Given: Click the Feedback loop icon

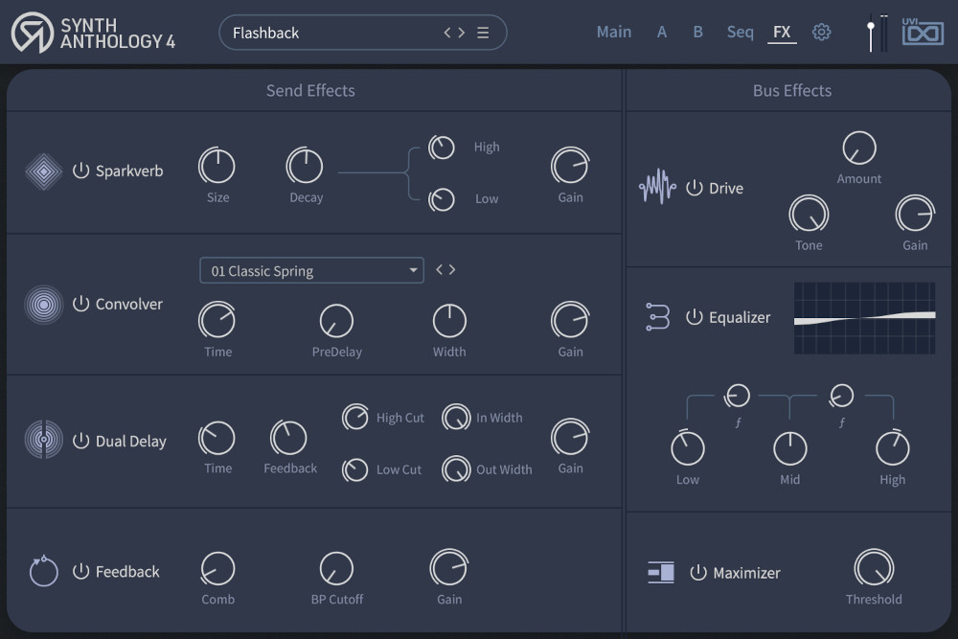Looking at the screenshot, I should pyautogui.click(x=43, y=571).
